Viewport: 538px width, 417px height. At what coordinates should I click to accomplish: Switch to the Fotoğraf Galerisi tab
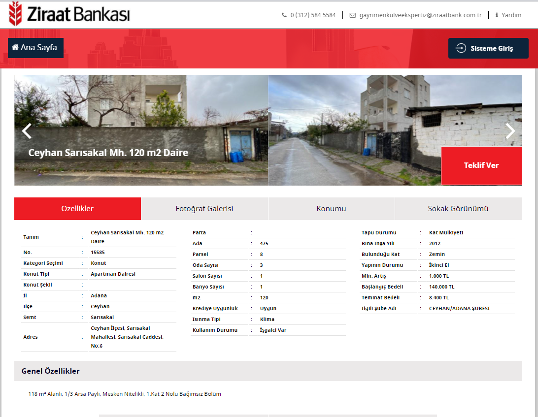(x=204, y=209)
